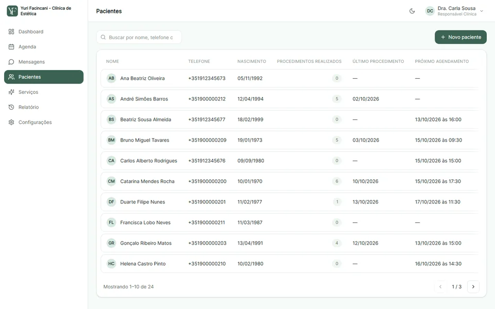Open the Serviços menu item
Screen dimensions: 495x309
(43, 92)
